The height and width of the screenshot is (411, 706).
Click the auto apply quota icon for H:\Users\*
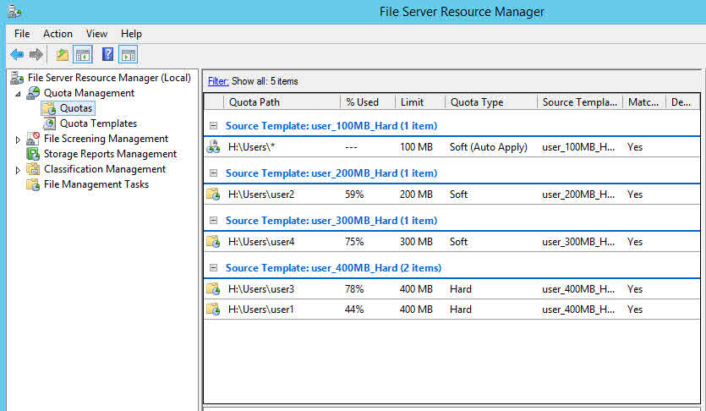pos(213,147)
